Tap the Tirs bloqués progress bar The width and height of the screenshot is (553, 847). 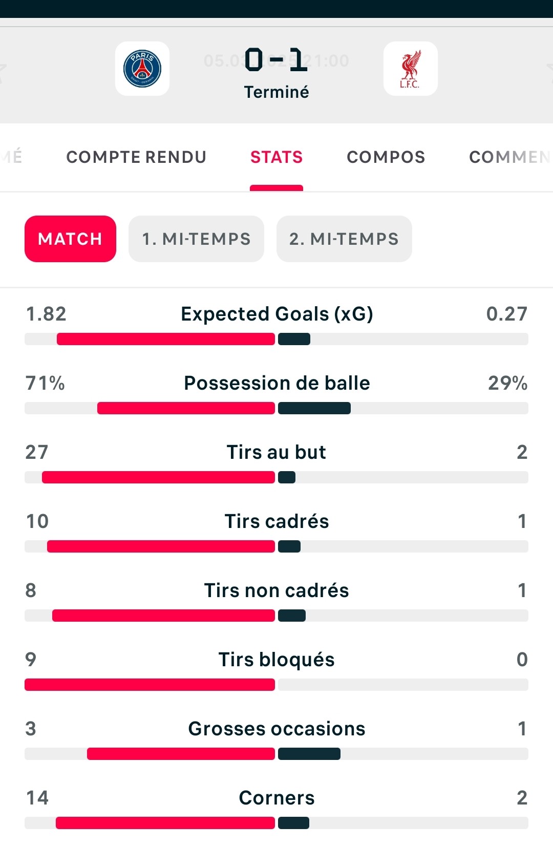tap(276, 685)
